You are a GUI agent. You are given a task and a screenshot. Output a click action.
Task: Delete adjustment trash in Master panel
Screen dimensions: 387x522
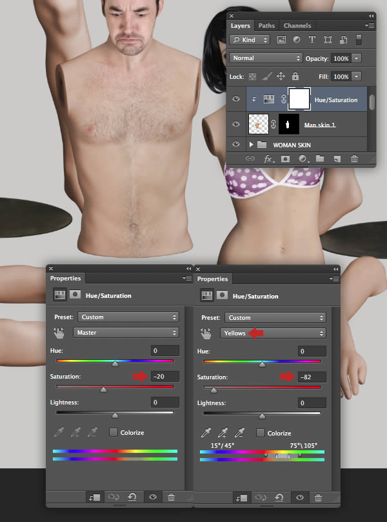[x=171, y=497]
